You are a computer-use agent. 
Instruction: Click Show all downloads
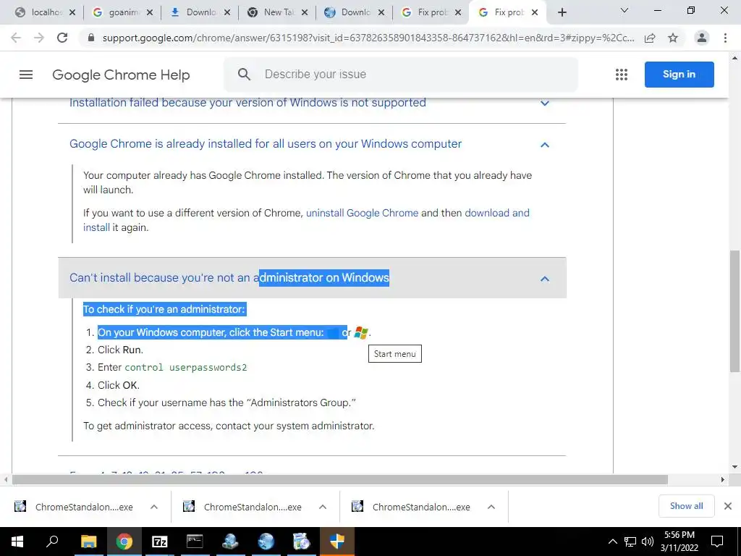tap(686, 506)
